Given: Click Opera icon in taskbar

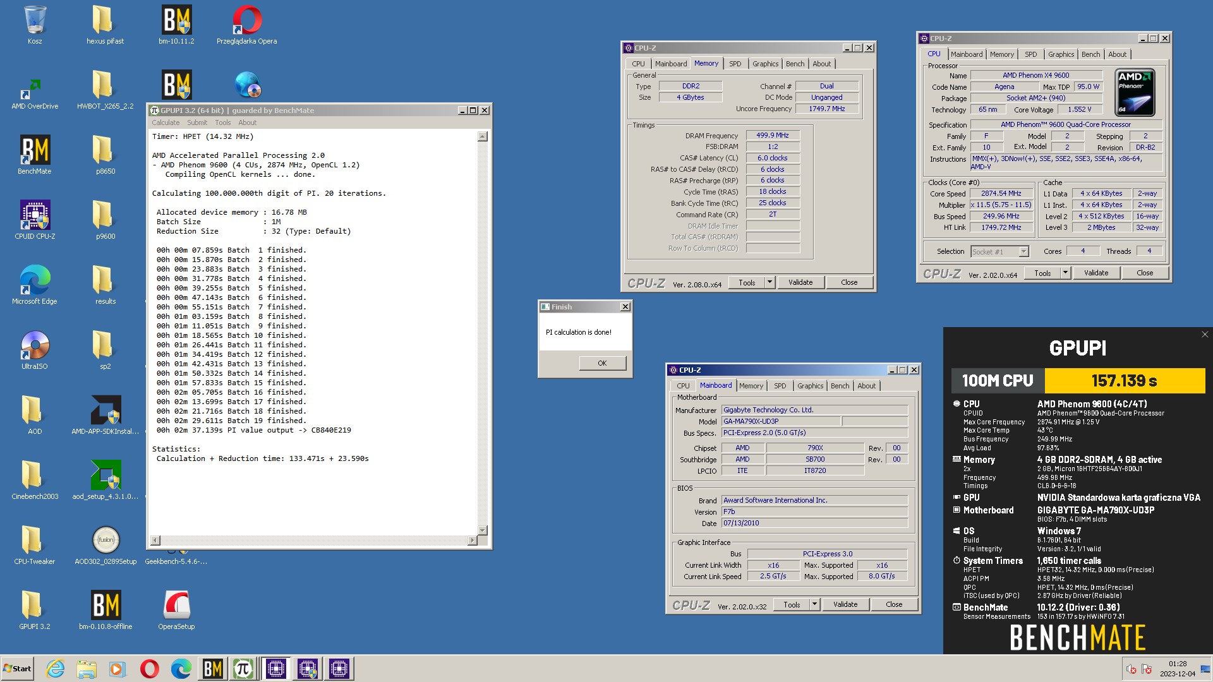Looking at the screenshot, I should pyautogui.click(x=150, y=669).
